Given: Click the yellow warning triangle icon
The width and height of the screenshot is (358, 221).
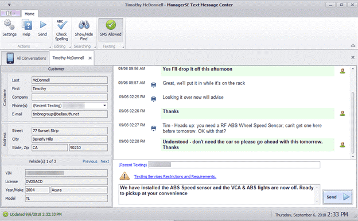Looking at the screenshot, I should (x=124, y=176).
